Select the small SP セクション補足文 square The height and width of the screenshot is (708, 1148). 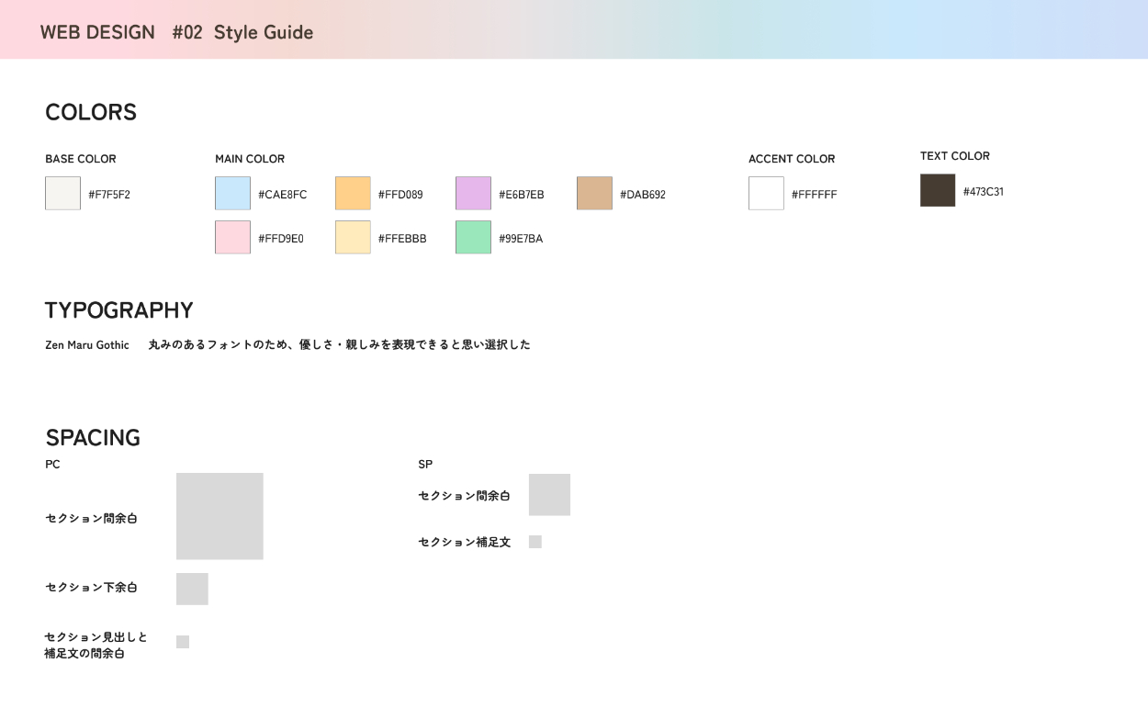(535, 542)
